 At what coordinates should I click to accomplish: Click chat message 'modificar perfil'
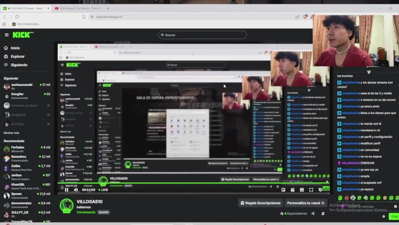click(370, 143)
